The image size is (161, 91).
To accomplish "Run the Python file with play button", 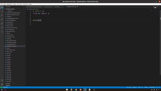I will [153, 7].
